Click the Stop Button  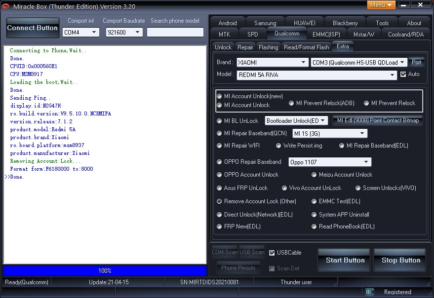(x=399, y=260)
